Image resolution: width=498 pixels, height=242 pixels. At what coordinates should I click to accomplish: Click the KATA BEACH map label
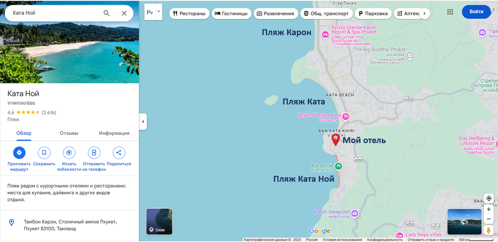tap(340, 95)
